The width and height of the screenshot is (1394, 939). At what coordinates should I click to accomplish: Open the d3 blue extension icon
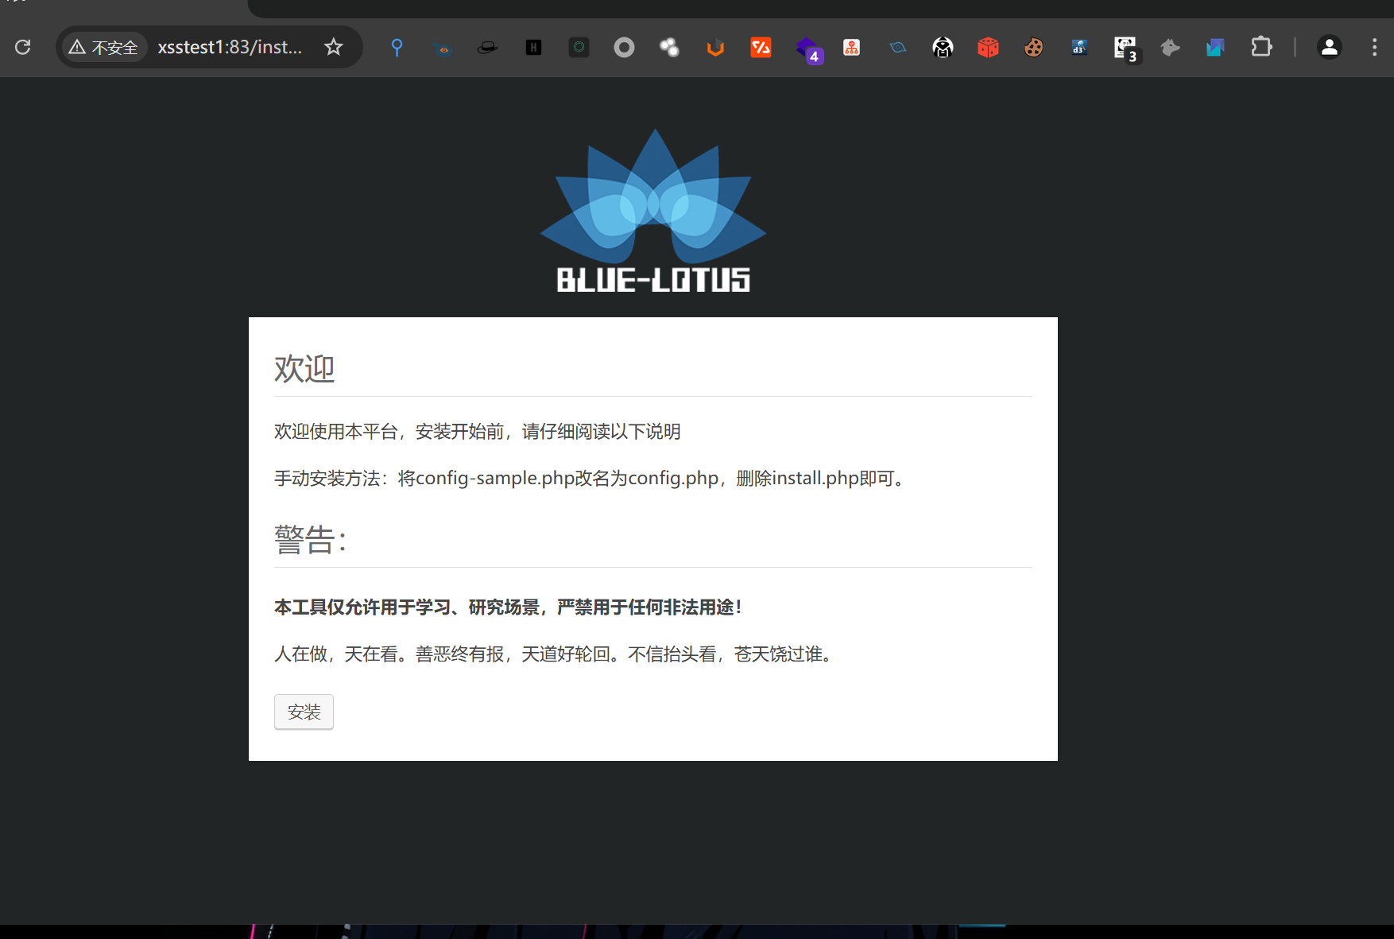click(x=1079, y=48)
